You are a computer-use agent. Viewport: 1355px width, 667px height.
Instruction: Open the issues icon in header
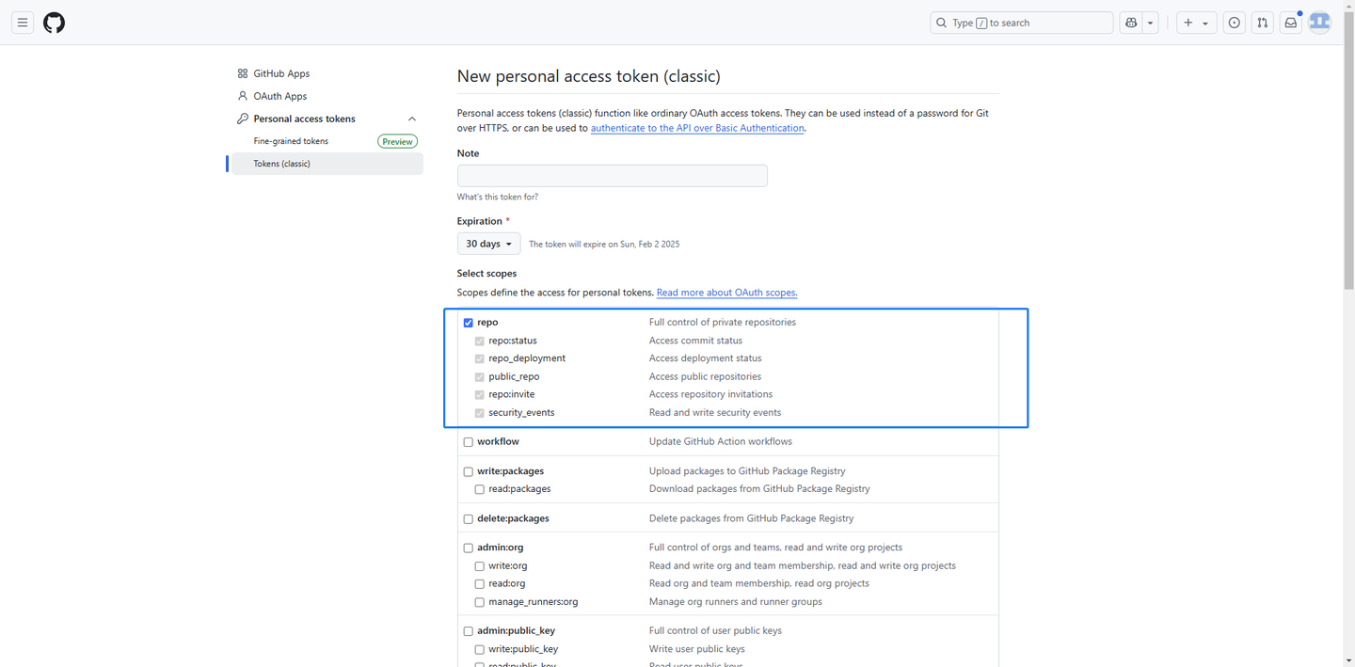[x=1235, y=23]
